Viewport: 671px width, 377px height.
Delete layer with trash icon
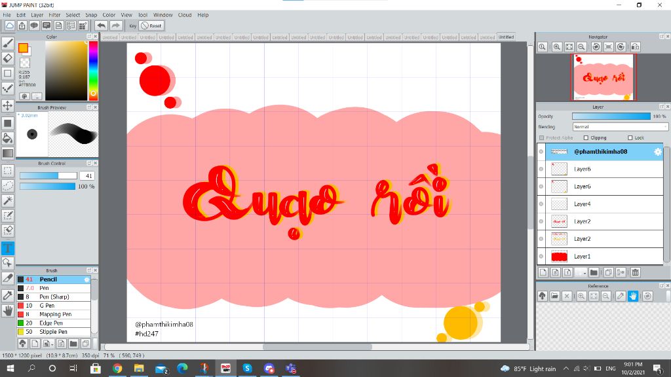[x=635, y=272]
